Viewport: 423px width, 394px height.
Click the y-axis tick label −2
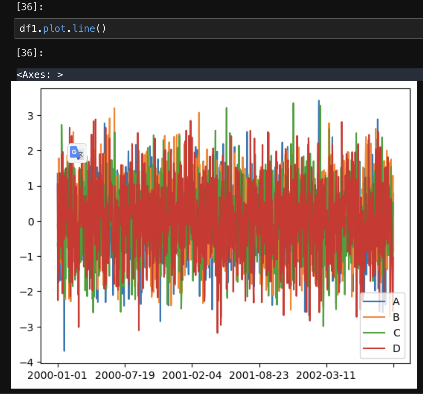tap(27, 292)
